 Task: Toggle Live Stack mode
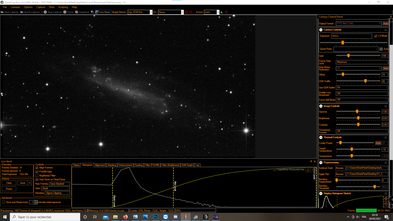(103, 12)
